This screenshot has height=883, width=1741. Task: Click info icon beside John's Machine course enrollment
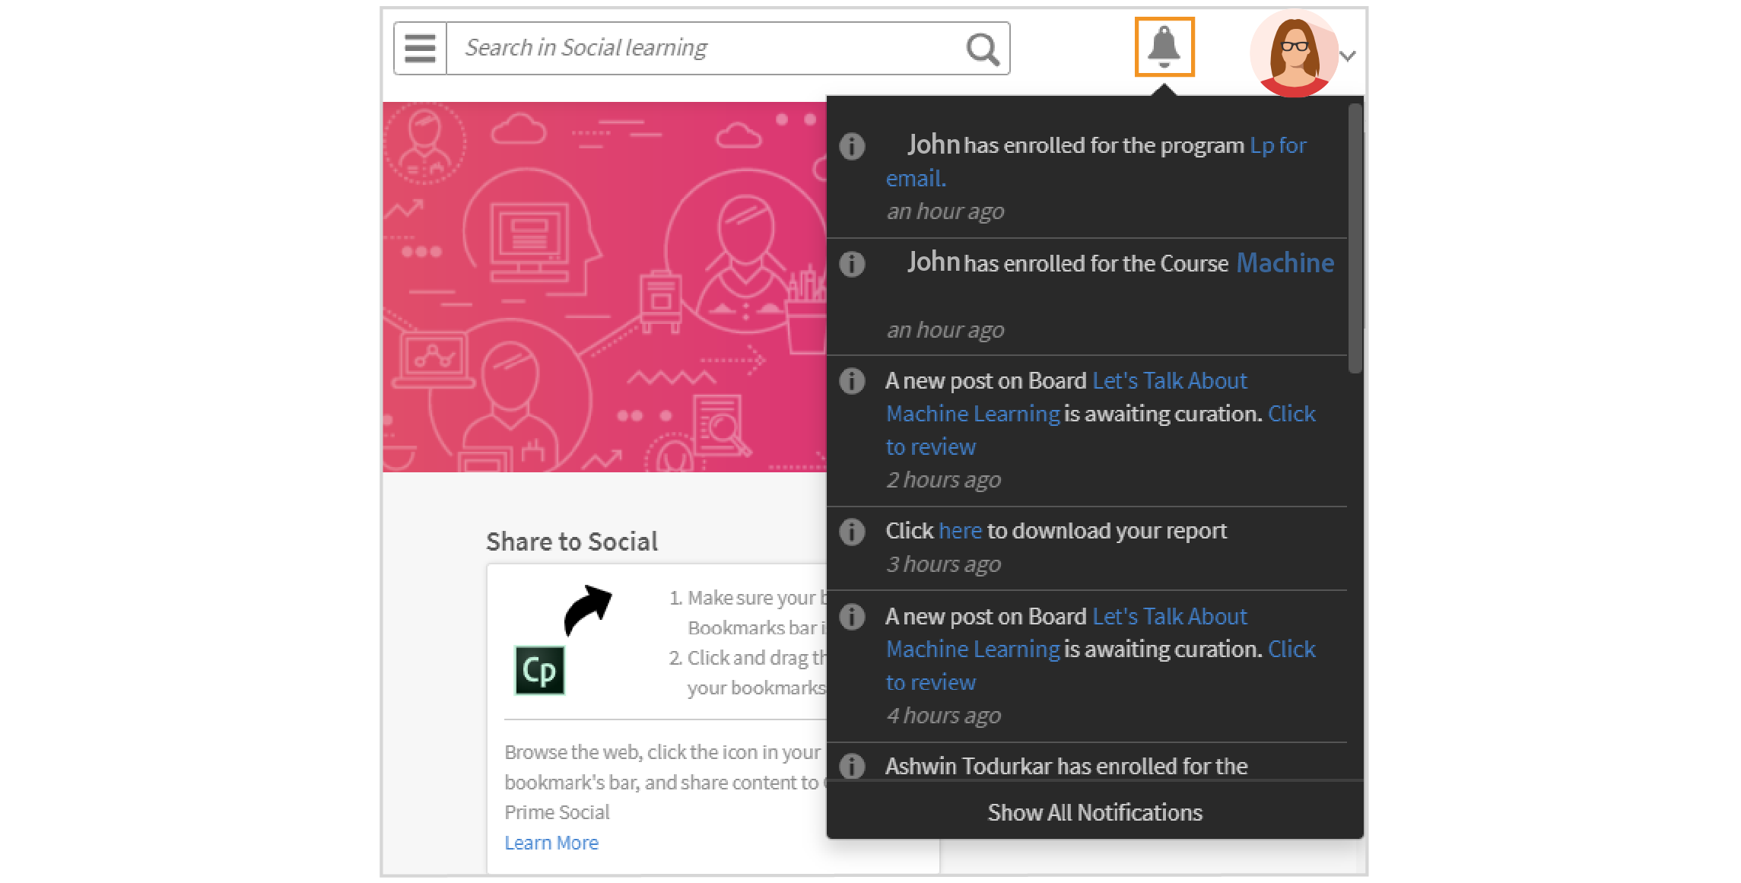[x=852, y=264]
